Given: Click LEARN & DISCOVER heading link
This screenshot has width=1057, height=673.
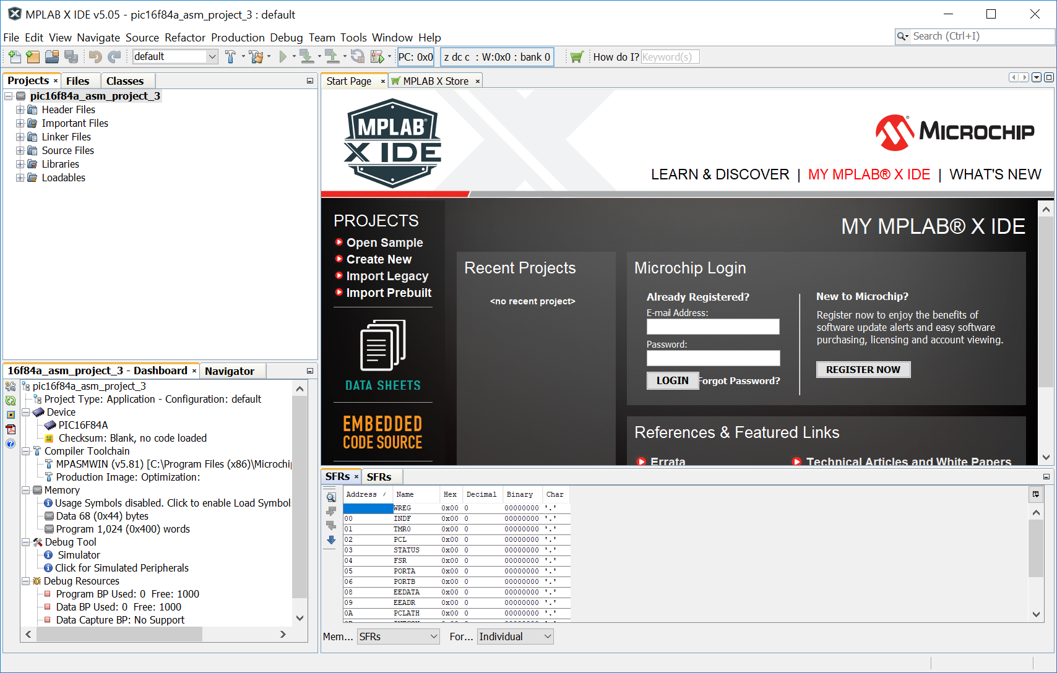Looking at the screenshot, I should tap(720, 174).
